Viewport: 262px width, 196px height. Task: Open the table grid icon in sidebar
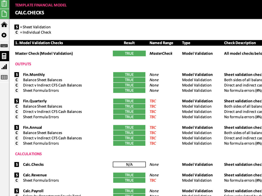[x=4, y=77]
